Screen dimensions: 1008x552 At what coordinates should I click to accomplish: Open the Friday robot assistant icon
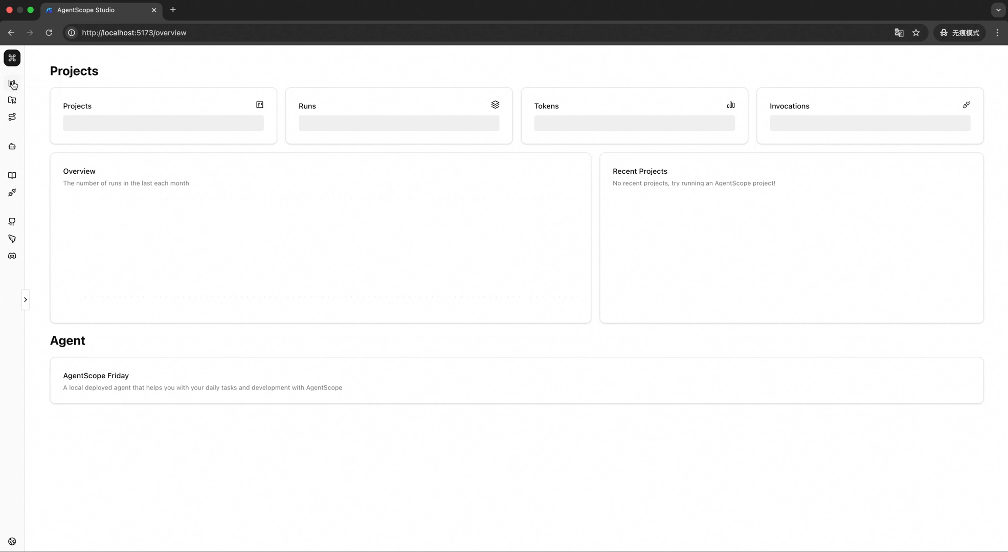click(12, 146)
